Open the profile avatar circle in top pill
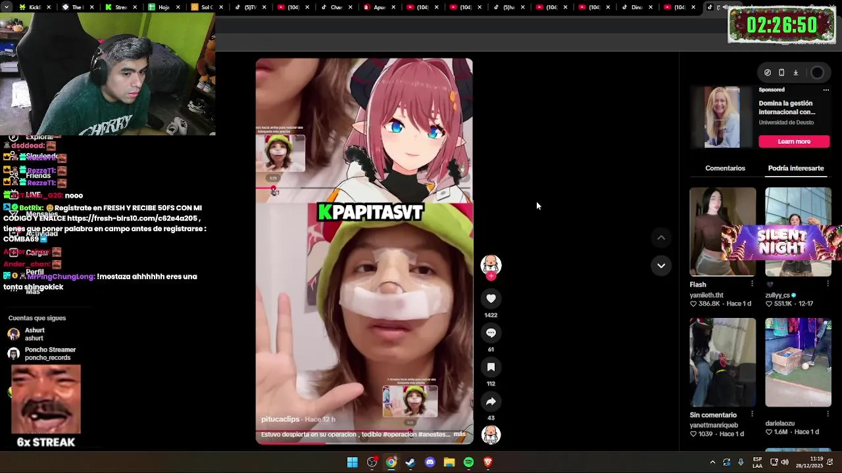 817,73
